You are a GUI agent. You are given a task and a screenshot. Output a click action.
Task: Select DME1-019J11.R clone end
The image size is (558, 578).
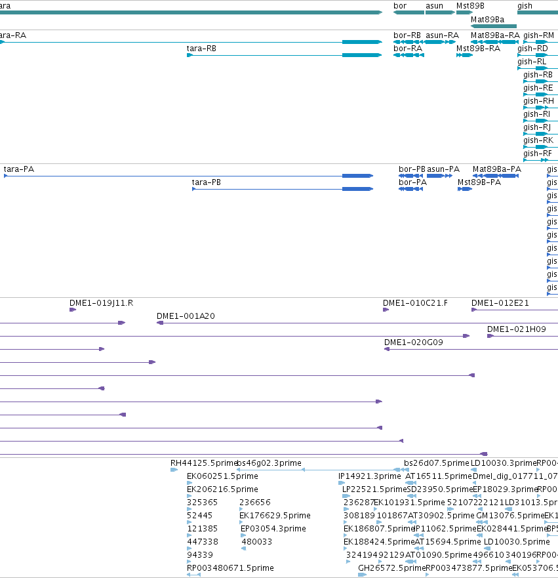tap(73, 310)
